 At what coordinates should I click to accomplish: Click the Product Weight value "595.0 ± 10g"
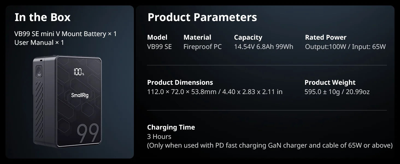click(322, 92)
